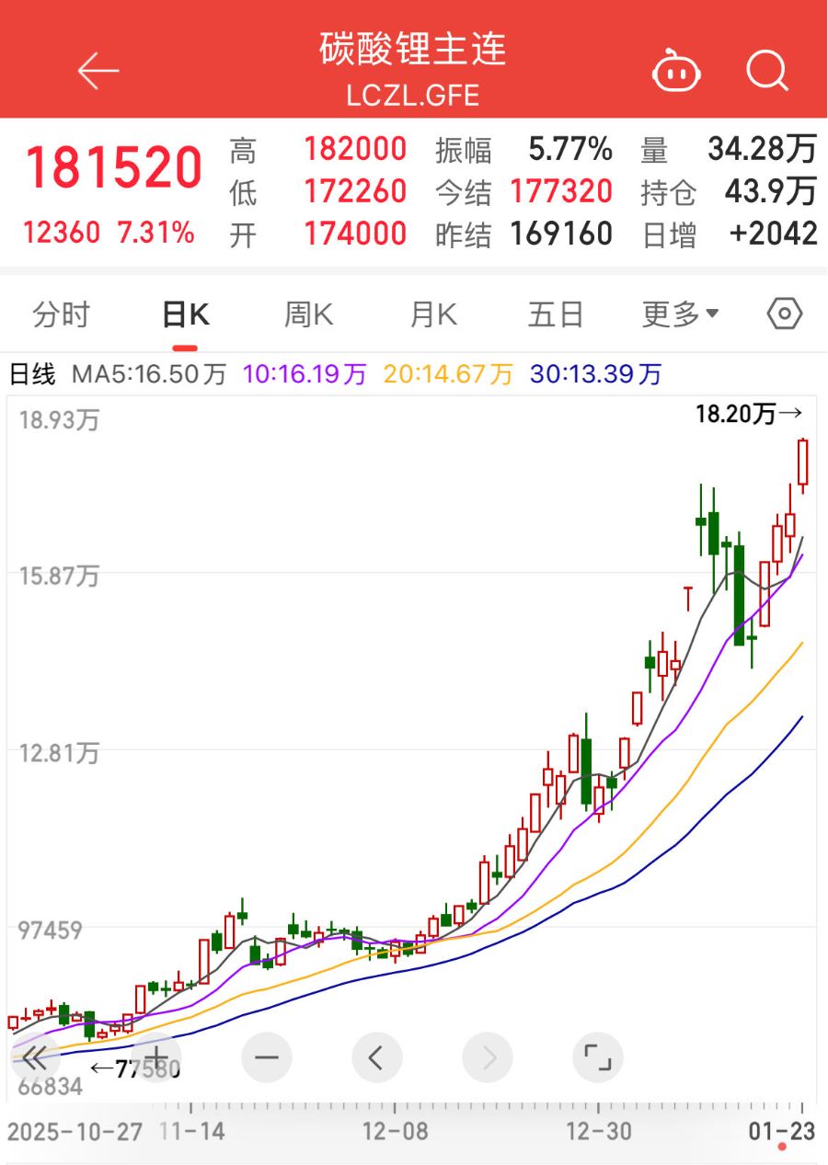The width and height of the screenshot is (828, 1165).
Task: Open search with magnifier icon
Action: [x=766, y=70]
